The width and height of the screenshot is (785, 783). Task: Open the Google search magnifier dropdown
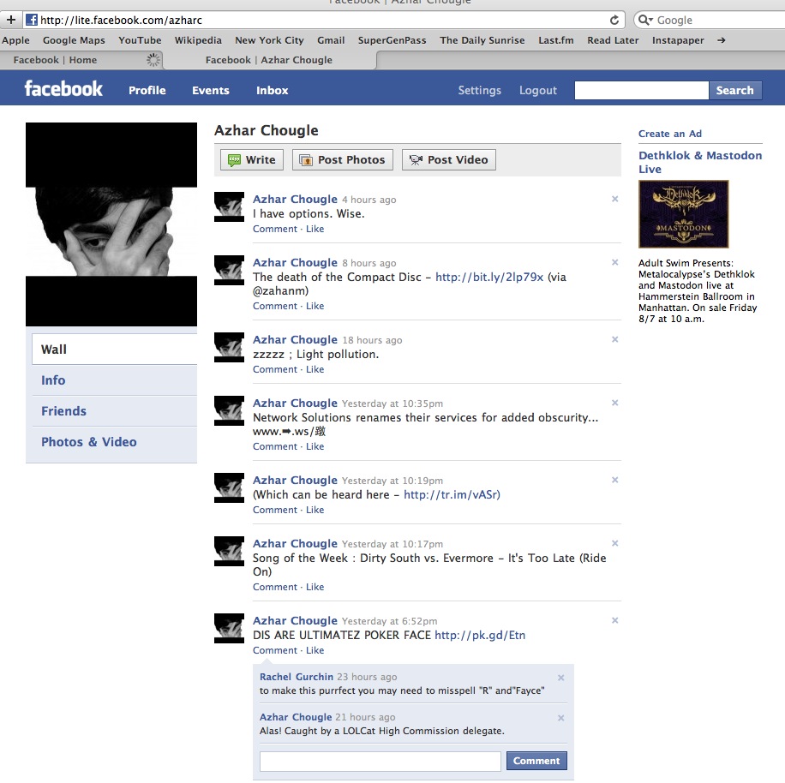coord(645,20)
